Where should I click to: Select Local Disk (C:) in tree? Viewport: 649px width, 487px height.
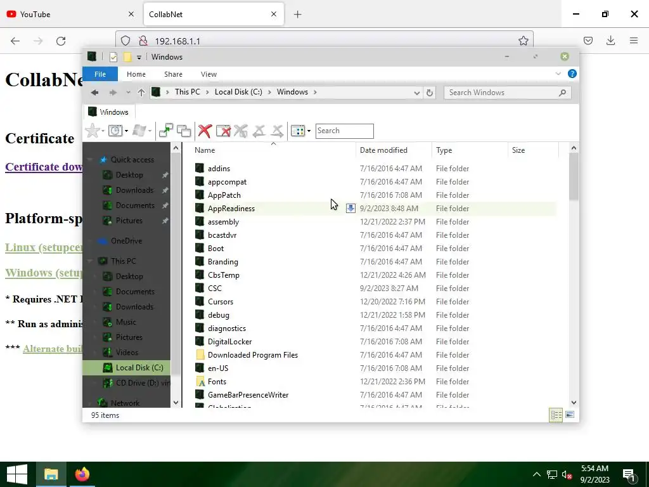(126, 368)
